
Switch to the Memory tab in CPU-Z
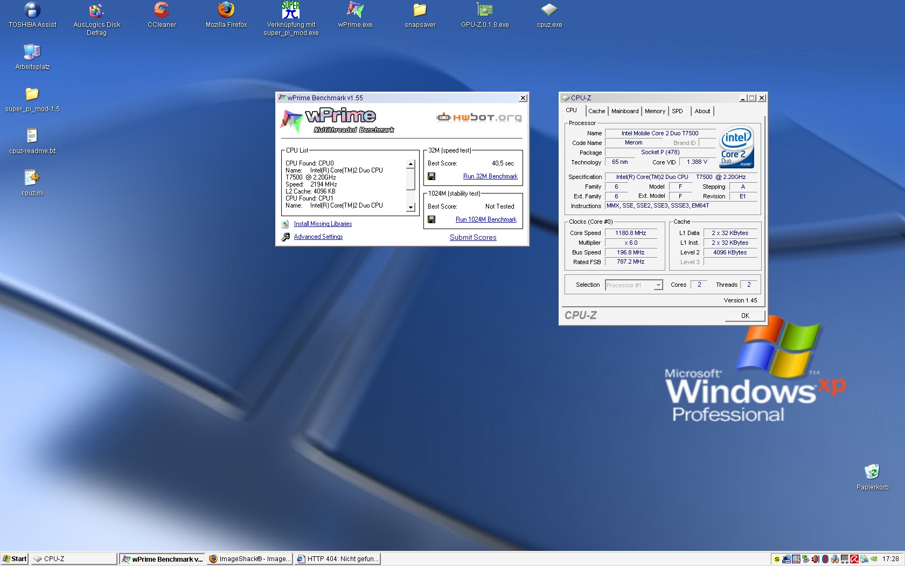pos(655,111)
